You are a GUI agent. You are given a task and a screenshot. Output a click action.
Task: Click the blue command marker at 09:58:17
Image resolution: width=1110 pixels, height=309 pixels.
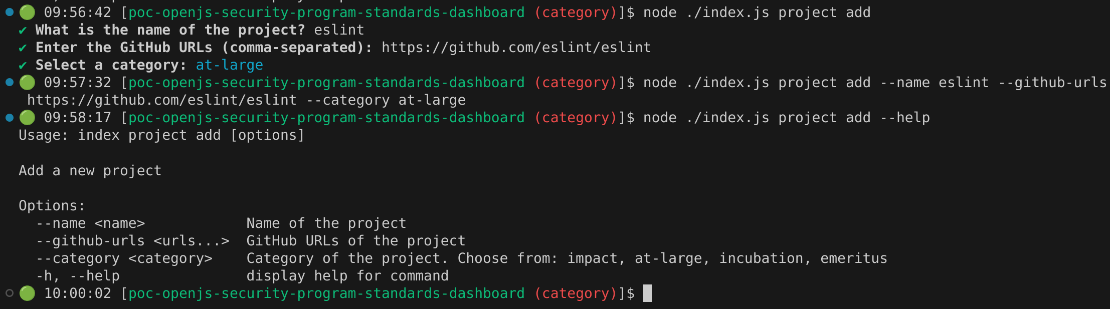pos(9,118)
